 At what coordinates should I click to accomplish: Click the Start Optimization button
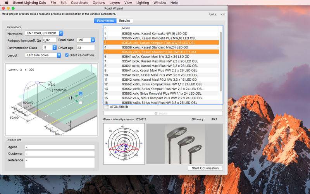205,168
